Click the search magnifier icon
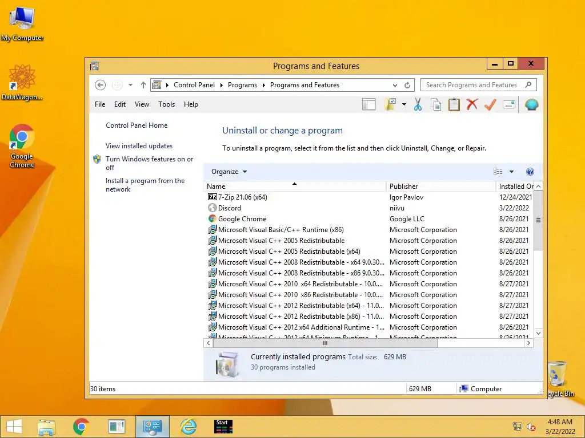585x438 pixels. point(528,85)
